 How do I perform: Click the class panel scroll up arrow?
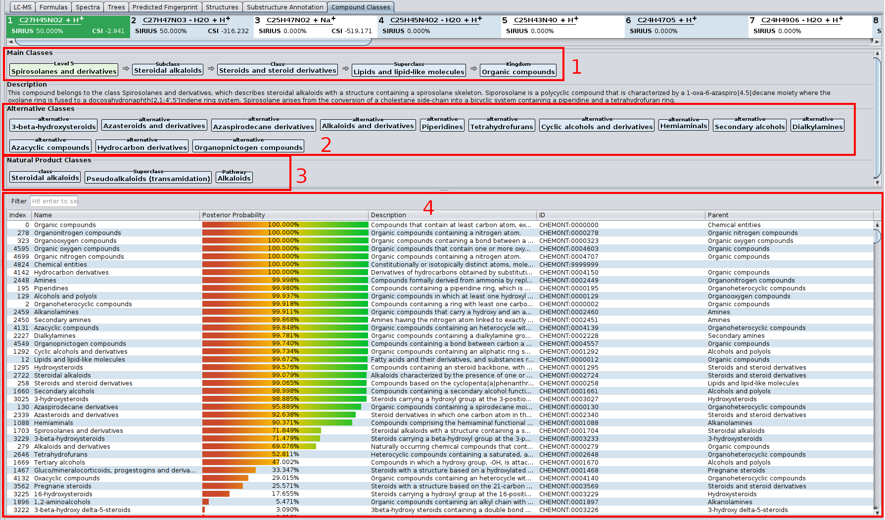point(878,53)
